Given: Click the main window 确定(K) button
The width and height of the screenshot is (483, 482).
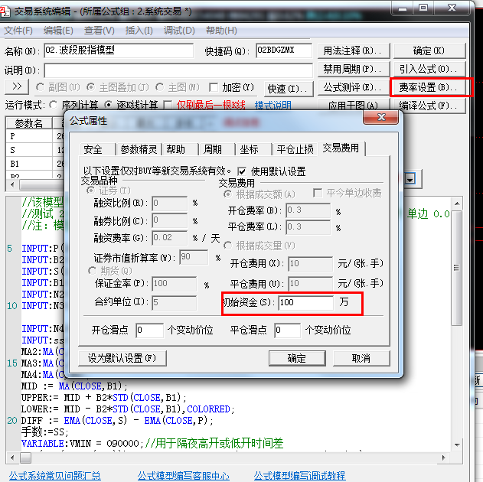Looking at the screenshot, I should (429, 50).
